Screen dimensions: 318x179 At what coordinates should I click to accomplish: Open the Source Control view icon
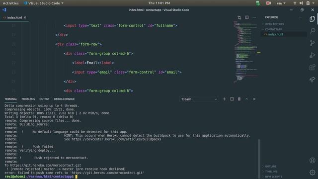coord(313,43)
